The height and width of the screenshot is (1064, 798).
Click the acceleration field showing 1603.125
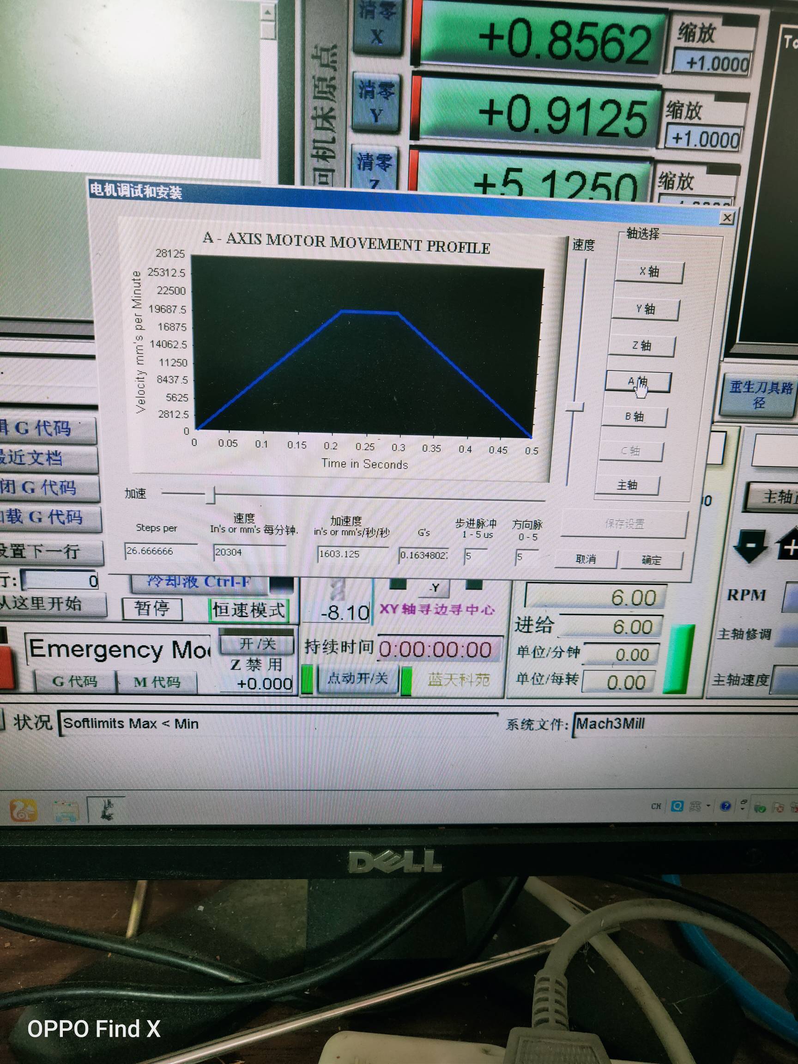pos(352,554)
